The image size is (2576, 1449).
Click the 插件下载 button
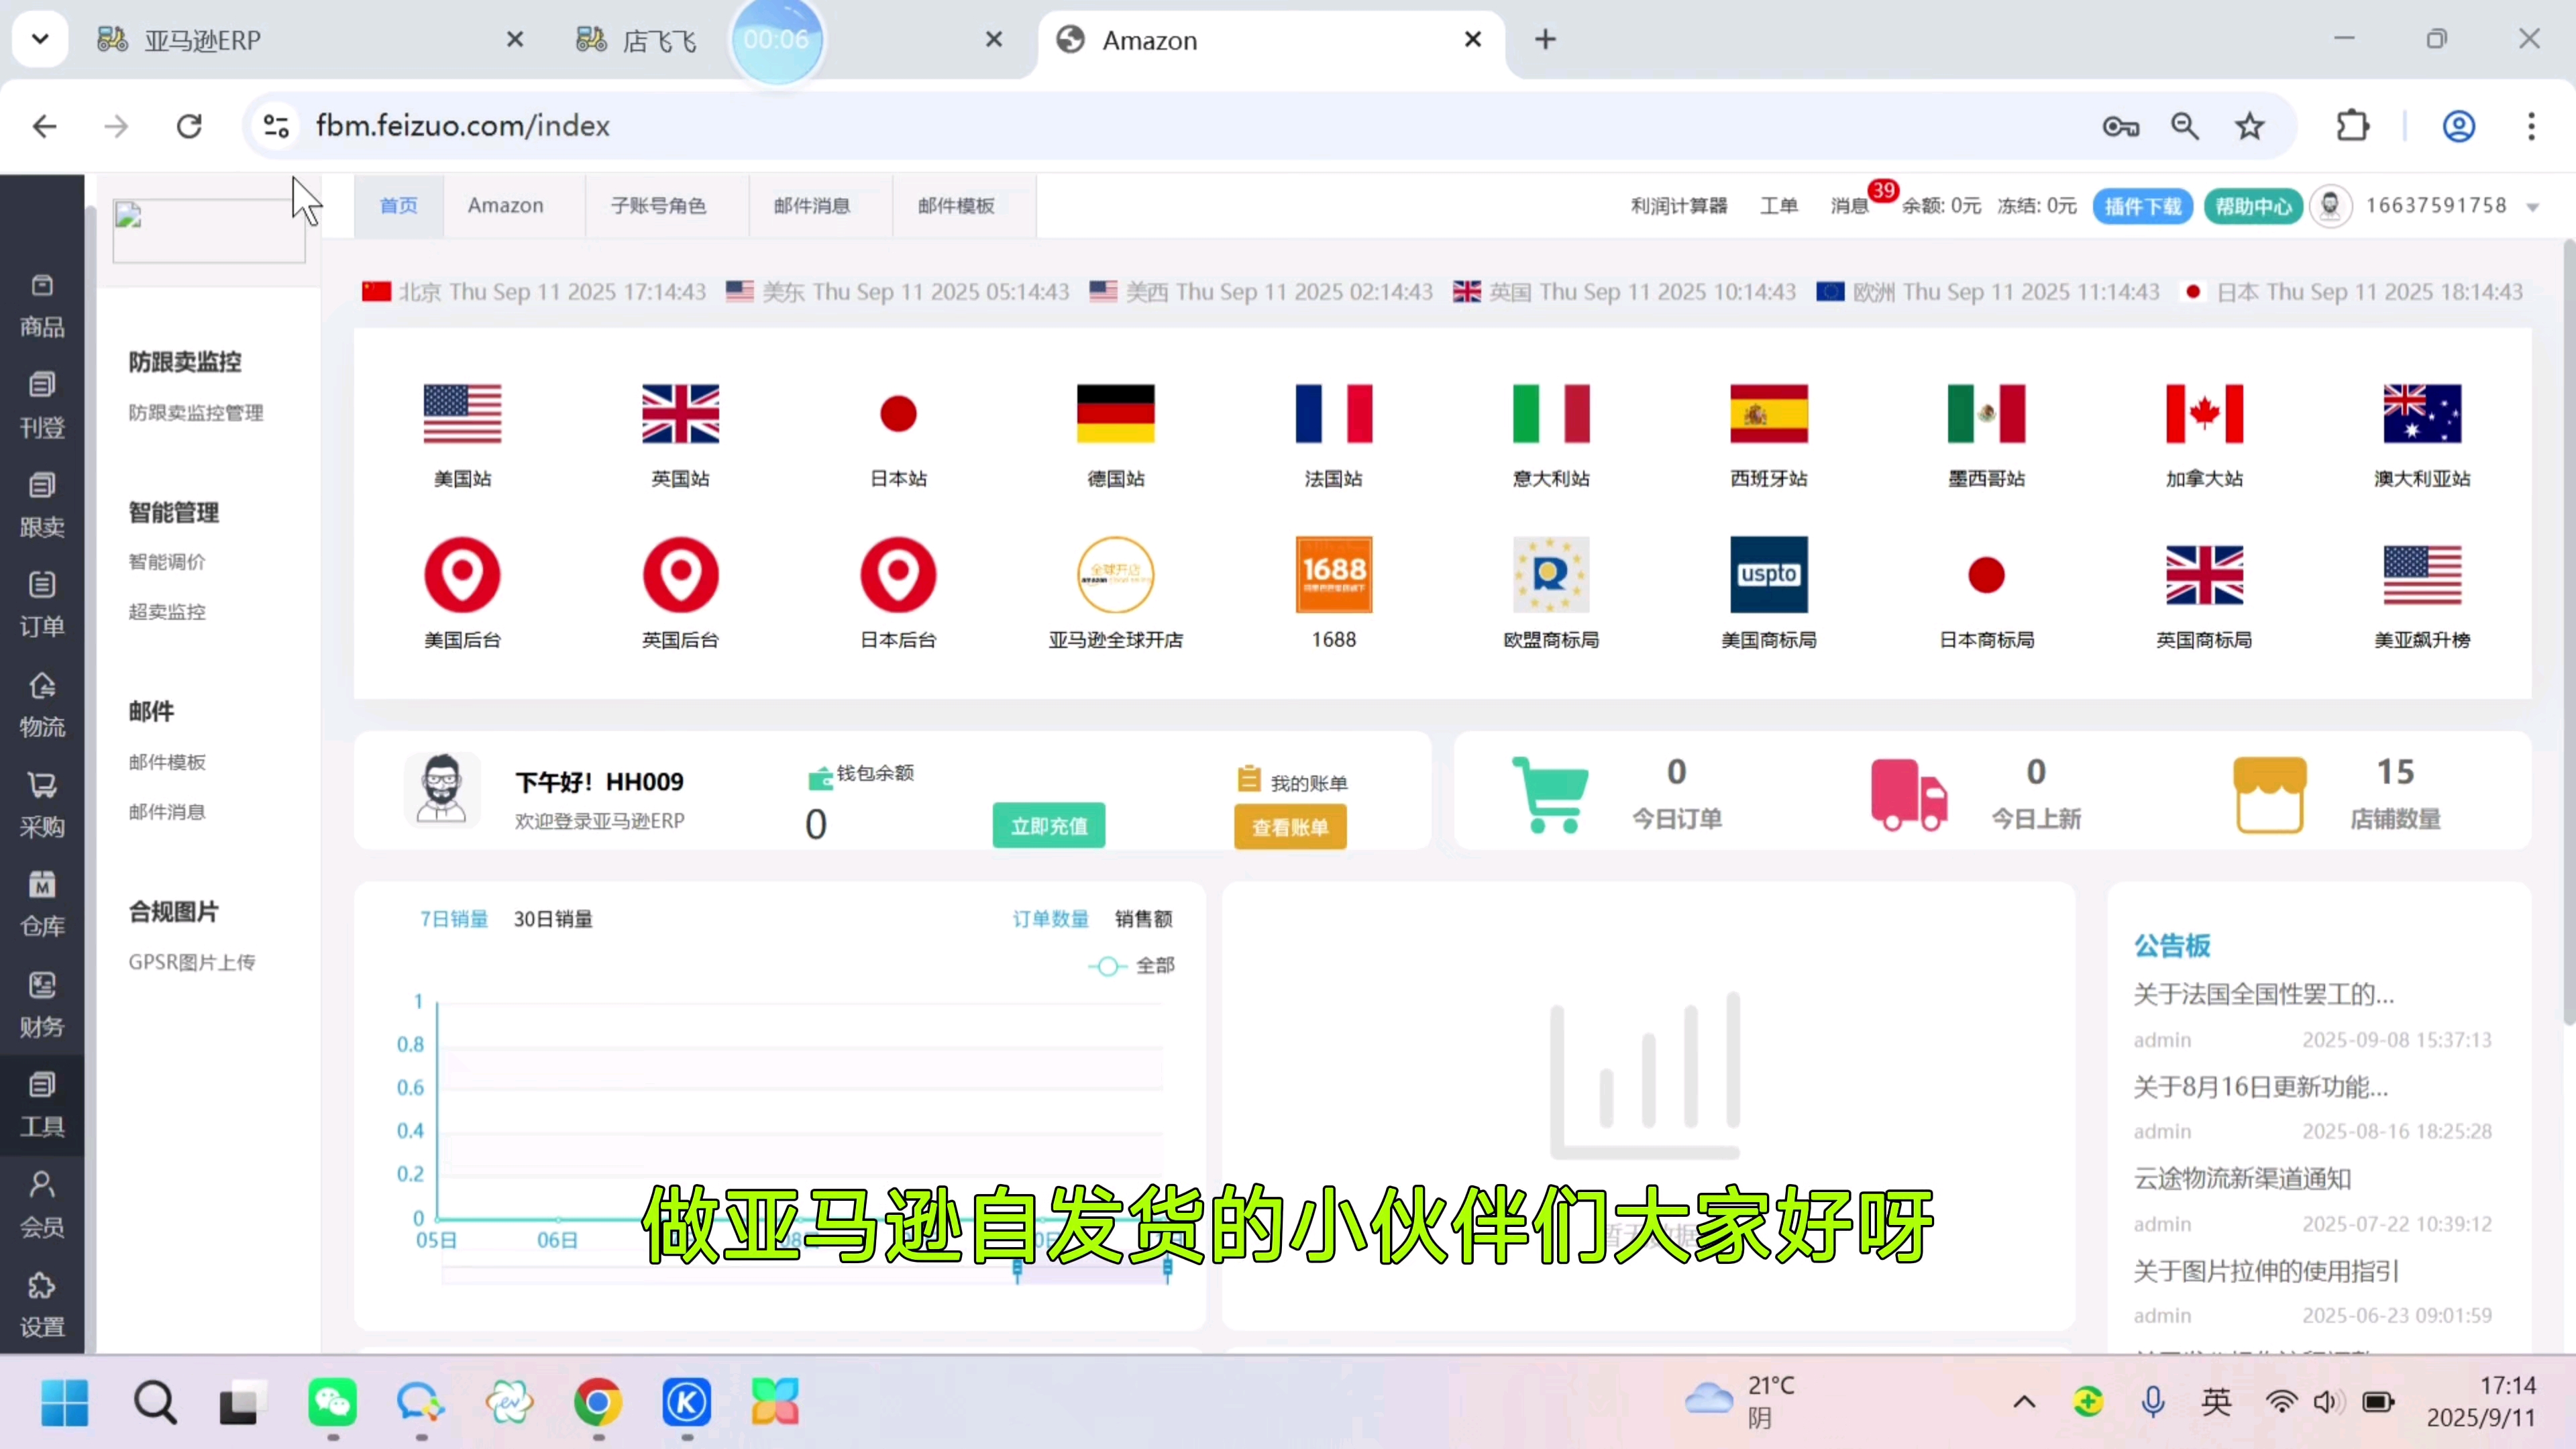click(x=2143, y=206)
